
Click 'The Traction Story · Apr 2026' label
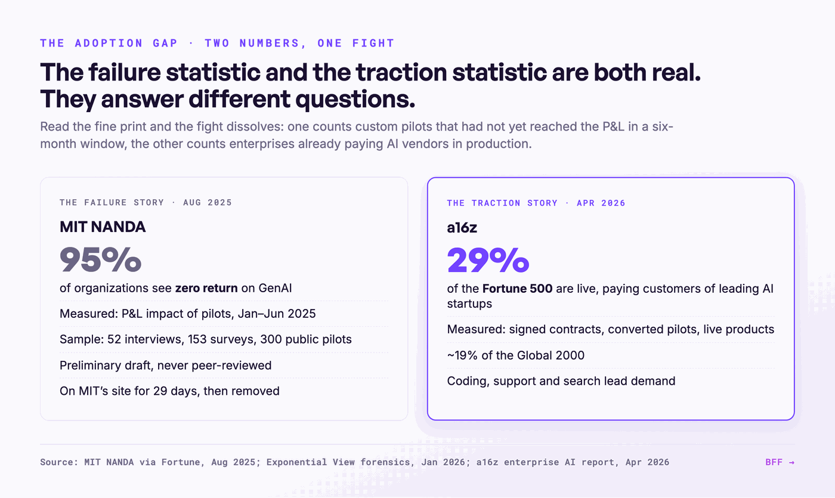pyautogui.click(x=536, y=203)
